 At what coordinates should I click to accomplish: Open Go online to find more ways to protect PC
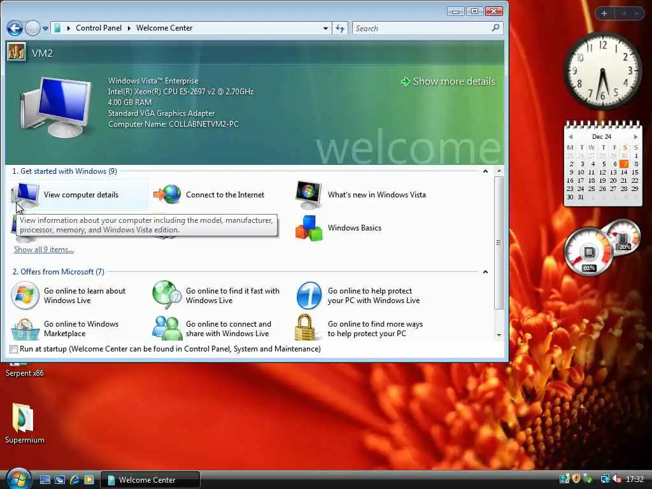(359, 329)
